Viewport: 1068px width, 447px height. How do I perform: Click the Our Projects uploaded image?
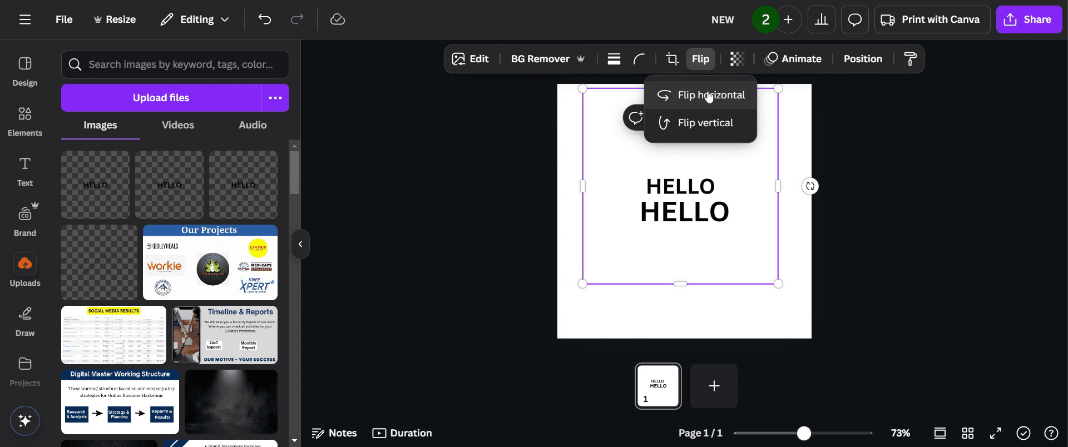pos(210,262)
